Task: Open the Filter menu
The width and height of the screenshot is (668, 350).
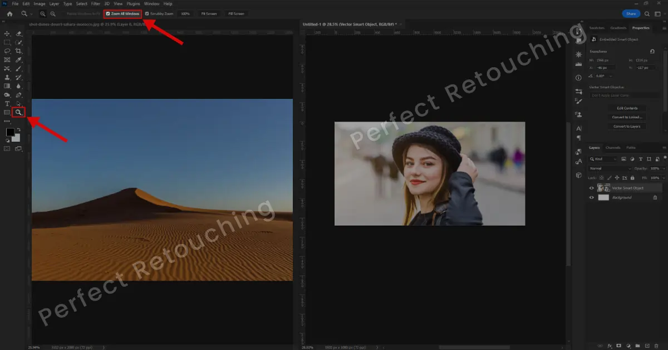Action: (96, 4)
